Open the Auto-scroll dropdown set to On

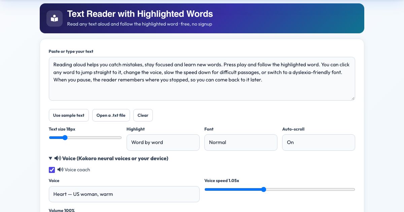click(318, 142)
